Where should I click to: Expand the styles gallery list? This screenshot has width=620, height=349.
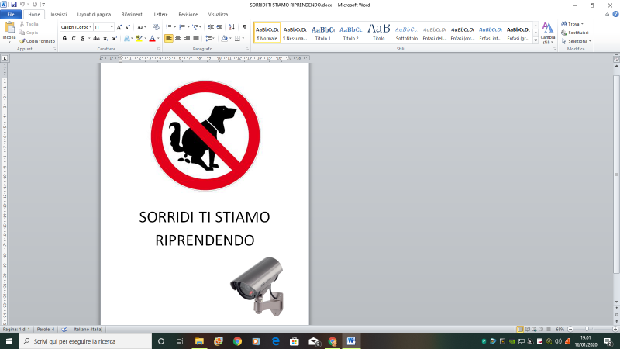click(x=535, y=40)
